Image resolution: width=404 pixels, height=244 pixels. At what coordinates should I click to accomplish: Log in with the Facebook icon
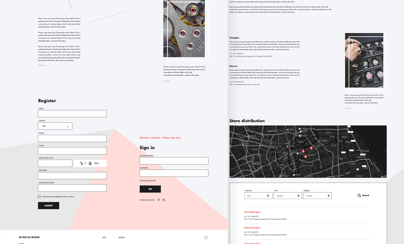tap(159, 200)
